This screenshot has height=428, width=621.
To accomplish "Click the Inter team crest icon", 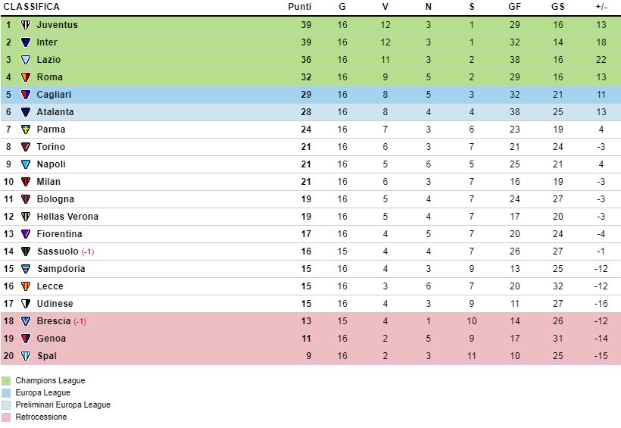I will (26, 42).
